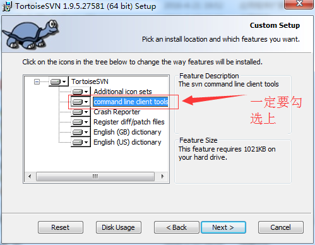The image size is (315, 245).
Task: Cancel the TortoiseSVN setup
Action: (281, 227)
